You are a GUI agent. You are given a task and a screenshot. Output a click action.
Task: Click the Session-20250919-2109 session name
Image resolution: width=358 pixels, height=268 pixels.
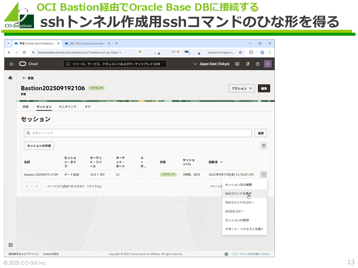41,175
